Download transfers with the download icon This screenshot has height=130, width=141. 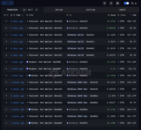136,3
